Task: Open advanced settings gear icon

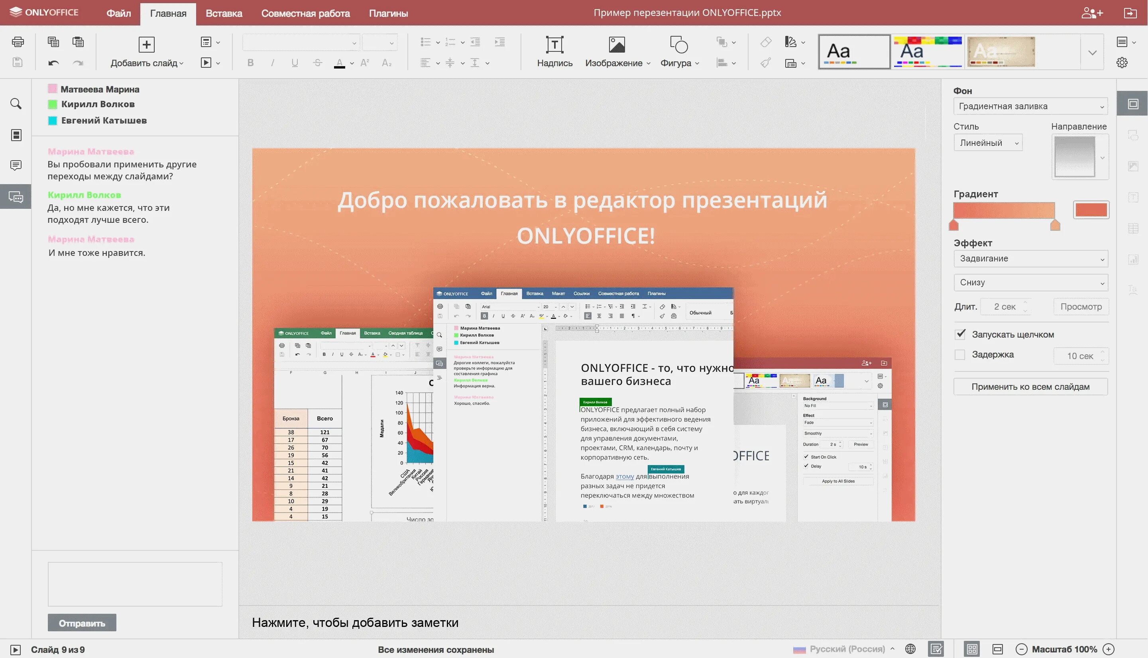Action: (1122, 63)
